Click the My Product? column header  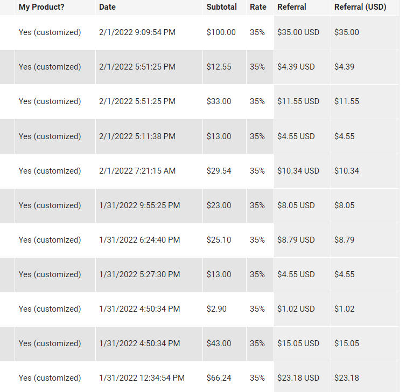point(41,7)
